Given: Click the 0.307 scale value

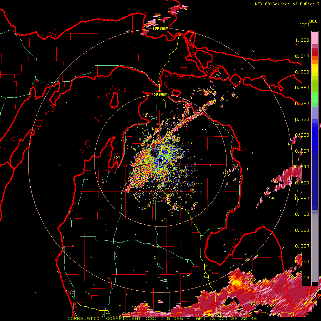Looking at the screenshot, I should click(302, 246).
